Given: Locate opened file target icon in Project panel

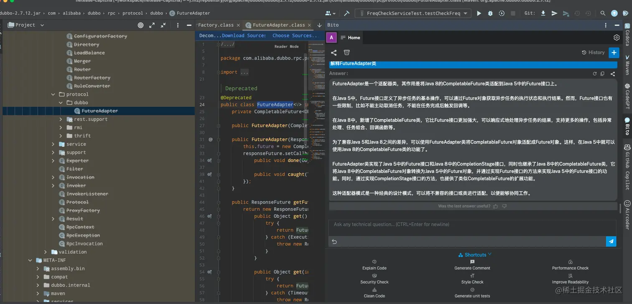Looking at the screenshot, I should pyautogui.click(x=141, y=25).
